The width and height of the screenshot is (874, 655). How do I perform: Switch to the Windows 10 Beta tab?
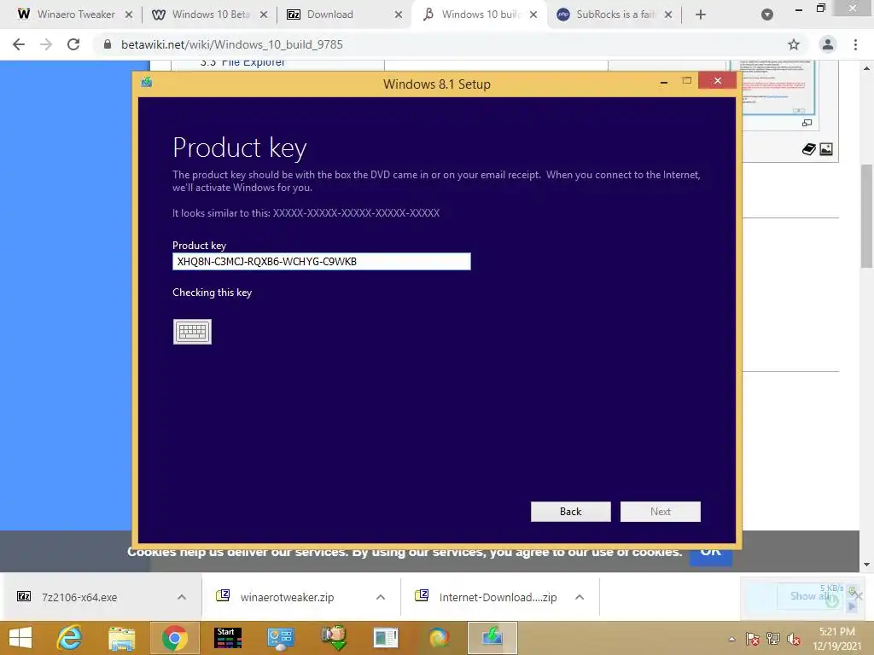point(209,14)
